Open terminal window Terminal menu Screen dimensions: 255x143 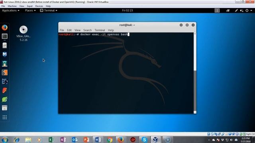100,30
